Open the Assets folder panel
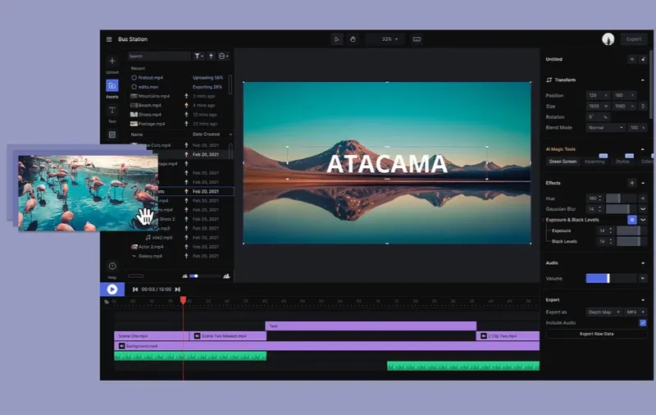The height and width of the screenshot is (415, 656). click(112, 85)
